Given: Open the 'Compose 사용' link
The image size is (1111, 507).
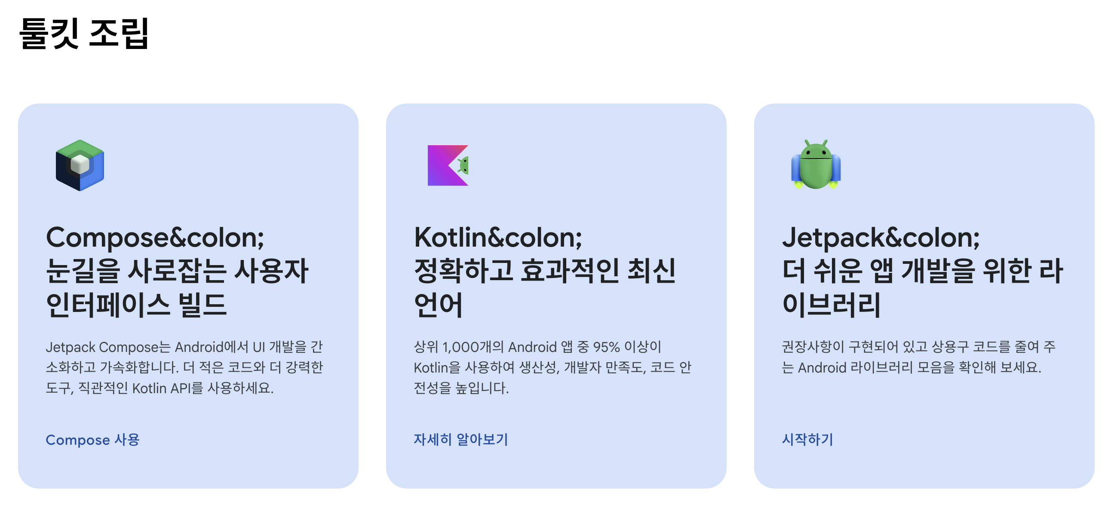Looking at the screenshot, I should [93, 440].
